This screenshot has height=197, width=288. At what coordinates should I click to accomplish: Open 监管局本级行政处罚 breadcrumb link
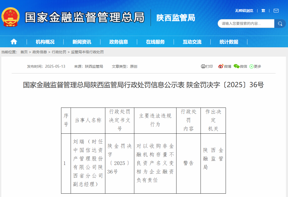pos(87,52)
